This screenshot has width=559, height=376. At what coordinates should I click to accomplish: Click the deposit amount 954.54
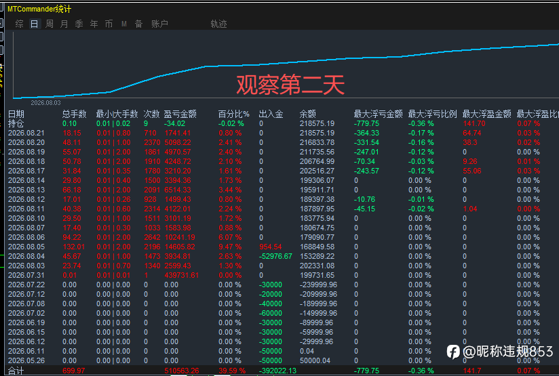coord(270,247)
